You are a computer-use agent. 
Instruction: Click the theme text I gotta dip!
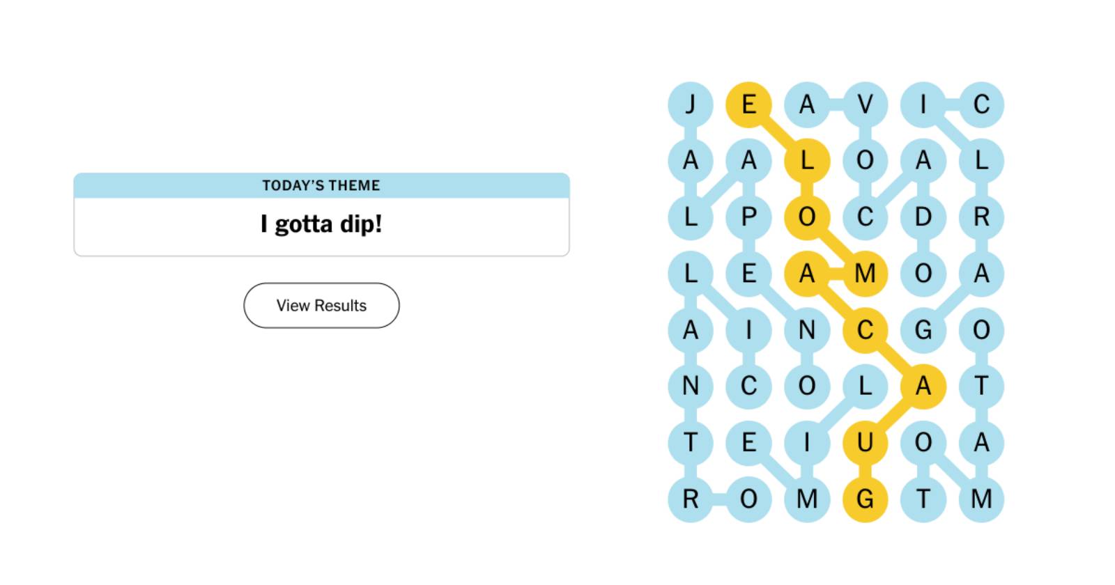click(321, 224)
